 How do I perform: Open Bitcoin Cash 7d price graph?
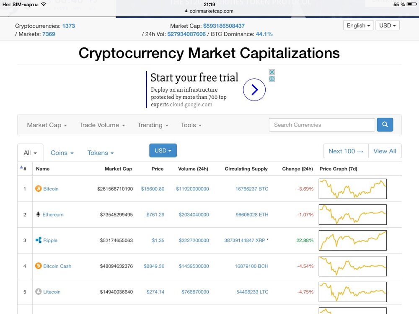tap(352, 266)
